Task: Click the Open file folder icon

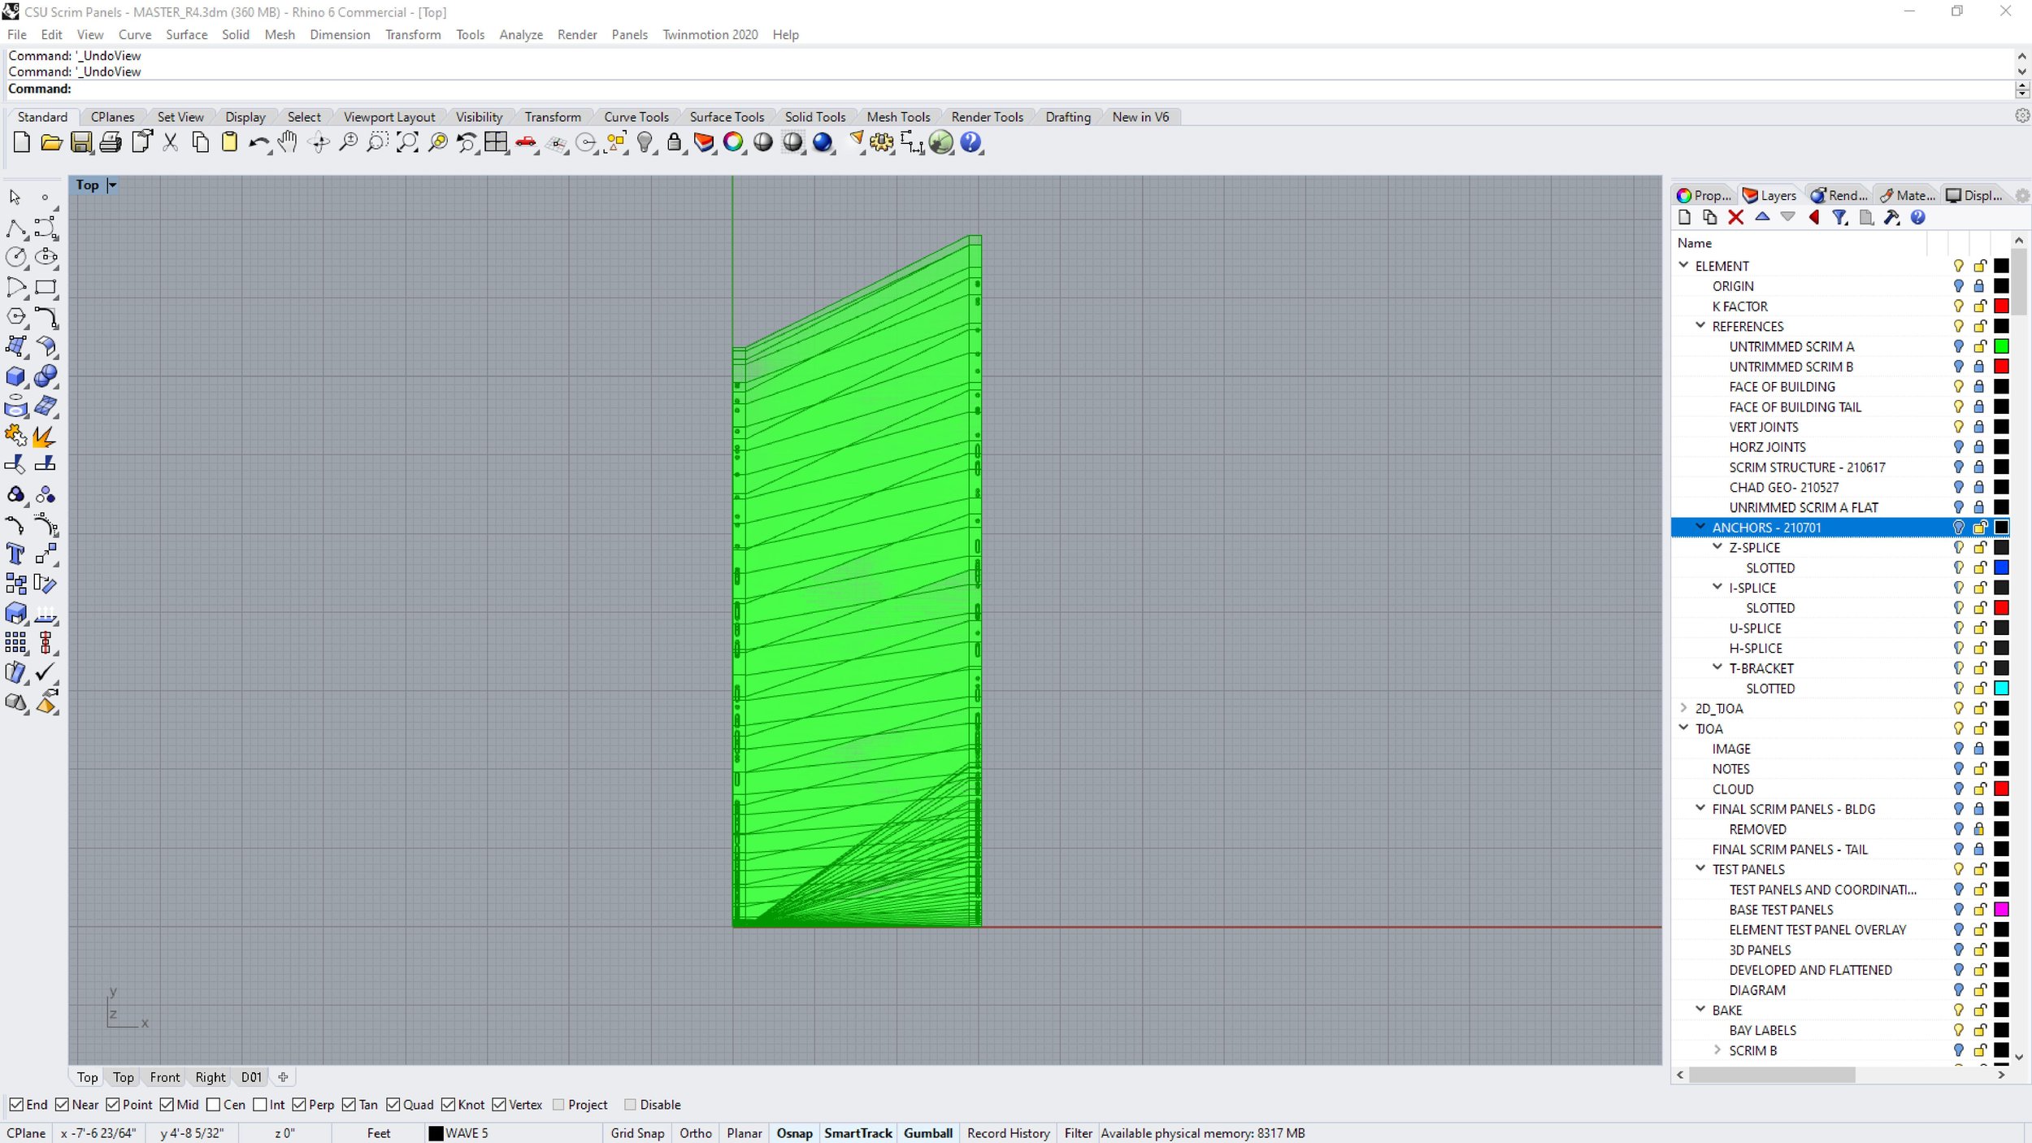Action: [x=51, y=142]
